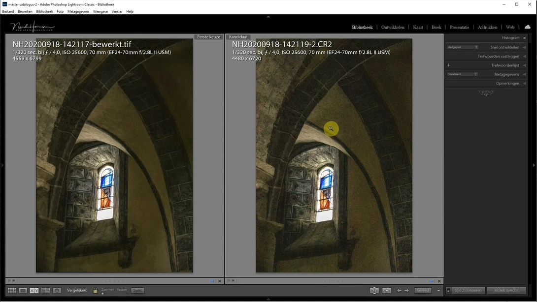This screenshot has width=537, height=302.
Task: Set star rating on Kandidaat photo
Action: (334, 281)
